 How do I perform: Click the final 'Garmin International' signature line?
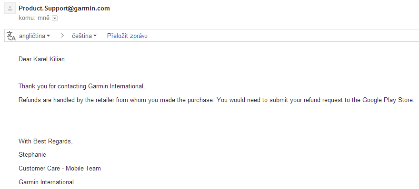[x=46, y=182]
